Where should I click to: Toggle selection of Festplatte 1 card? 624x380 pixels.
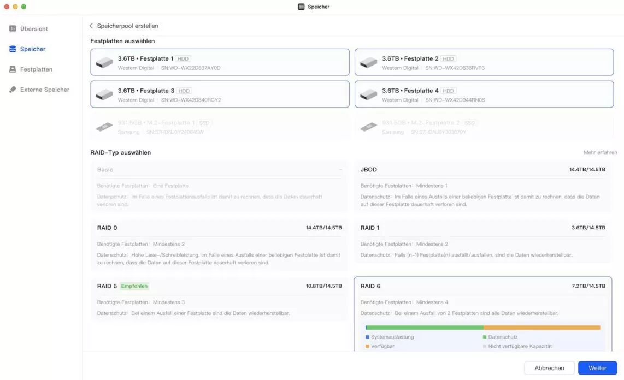(x=220, y=62)
